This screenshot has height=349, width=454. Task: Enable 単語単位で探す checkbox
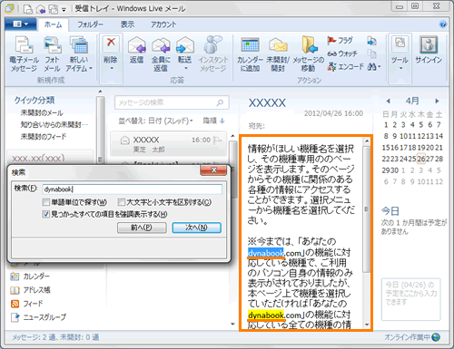coord(45,202)
